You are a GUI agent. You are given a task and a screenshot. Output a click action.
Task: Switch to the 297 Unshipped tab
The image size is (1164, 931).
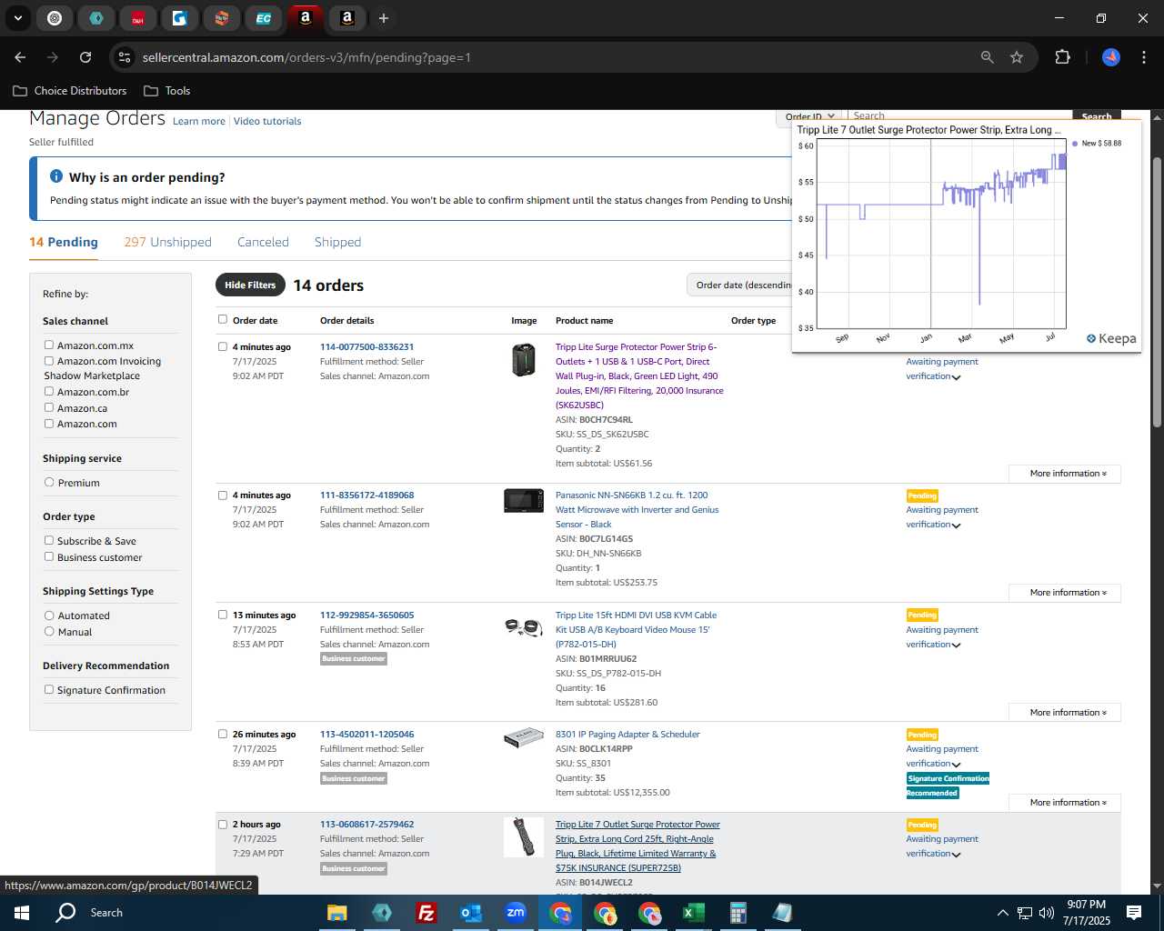[168, 242]
